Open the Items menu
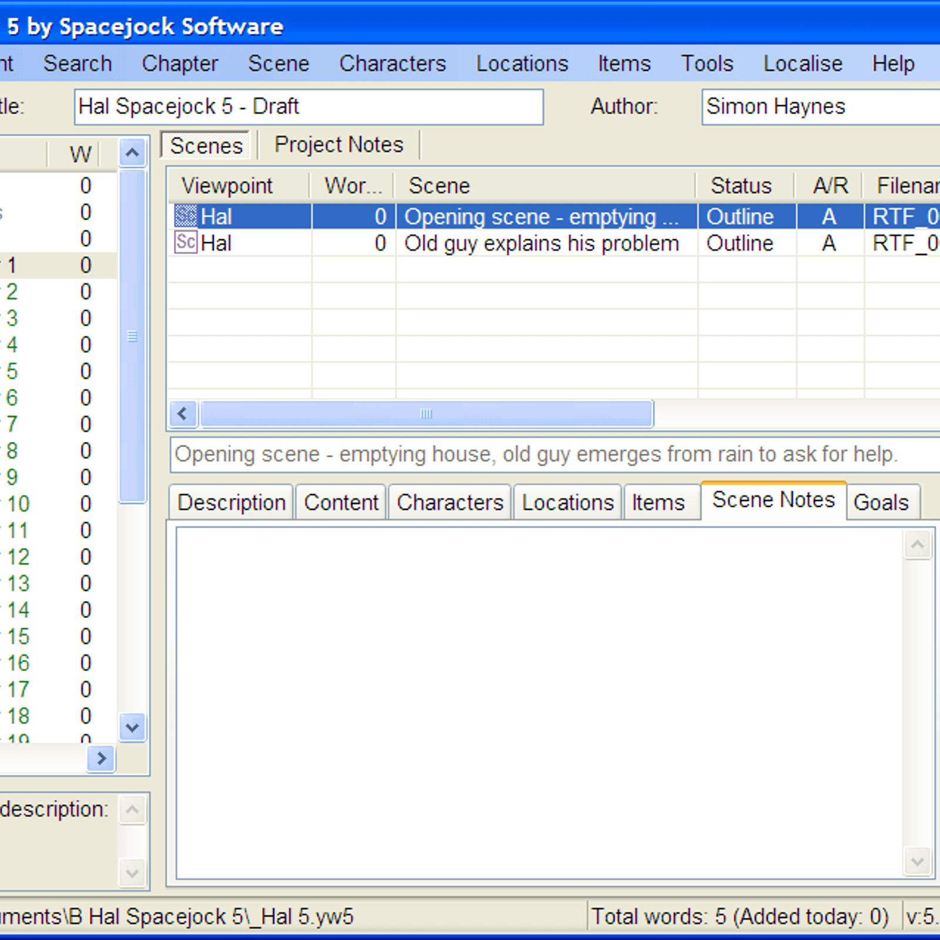Screen dimensions: 940x940 [625, 63]
